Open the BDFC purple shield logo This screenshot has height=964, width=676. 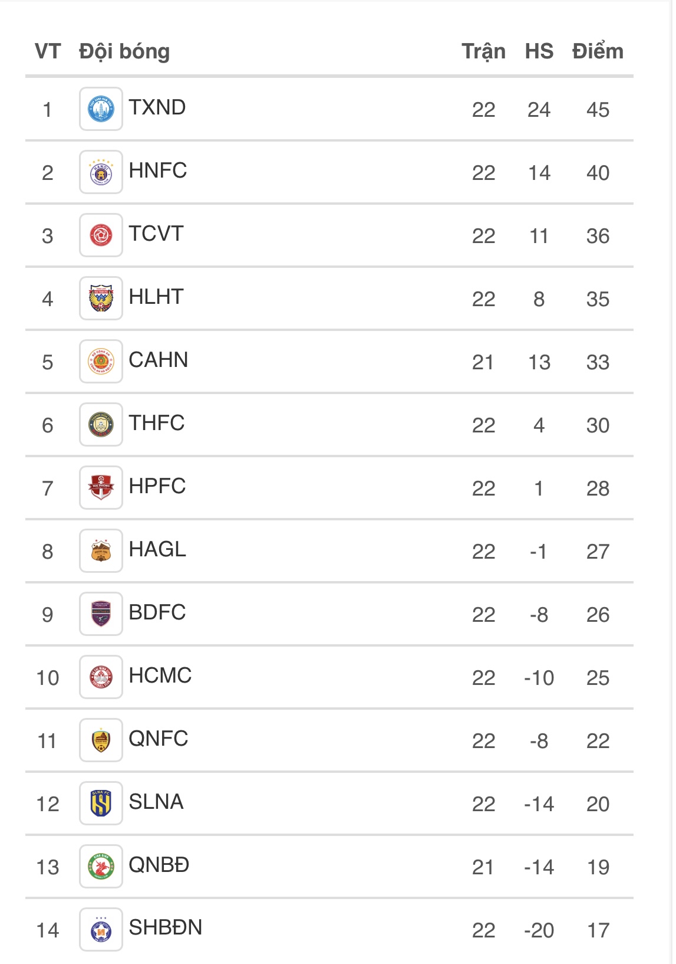[101, 614]
